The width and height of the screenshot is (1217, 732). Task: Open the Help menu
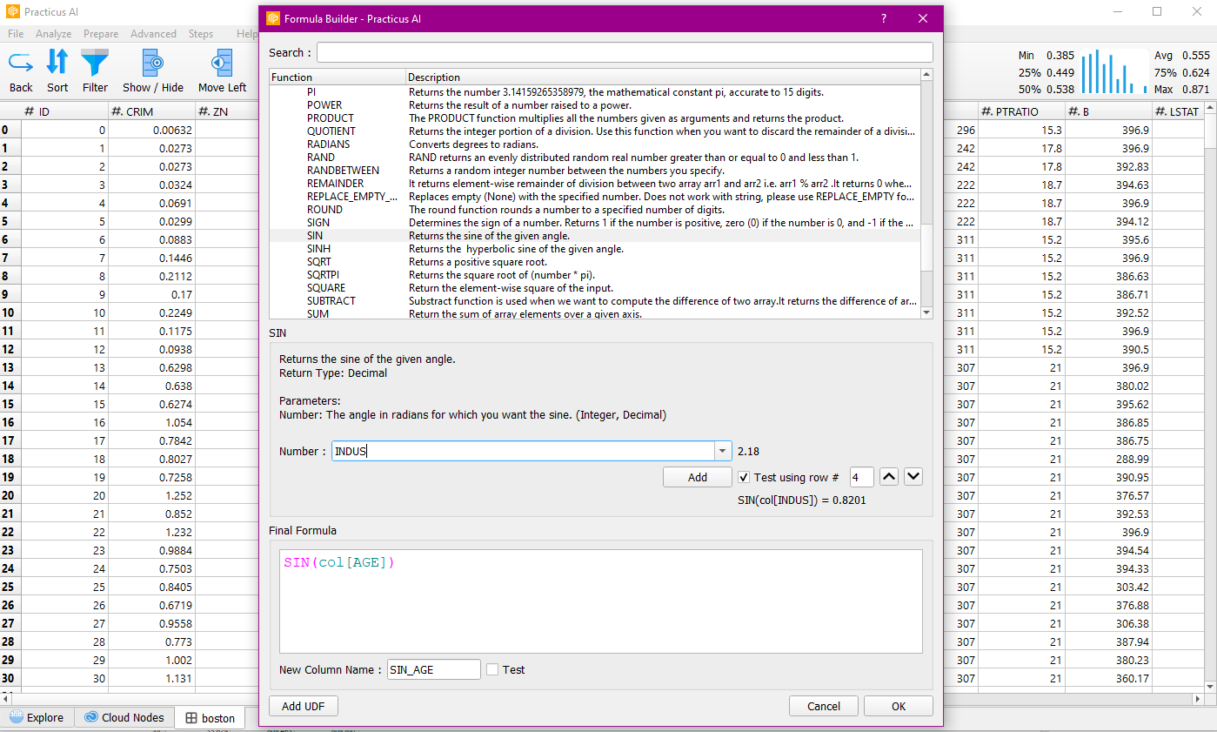click(247, 33)
